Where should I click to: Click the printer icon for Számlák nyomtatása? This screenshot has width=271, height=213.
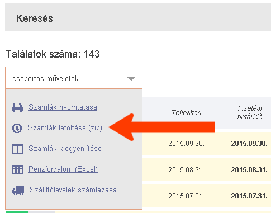[17, 107]
